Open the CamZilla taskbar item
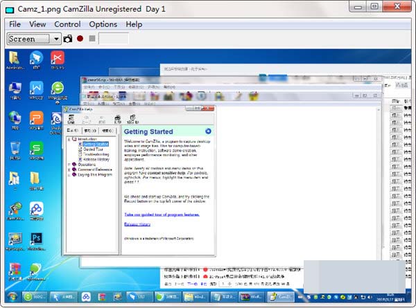The height and width of the screenshot is (308, 416). tap(280, 297)
